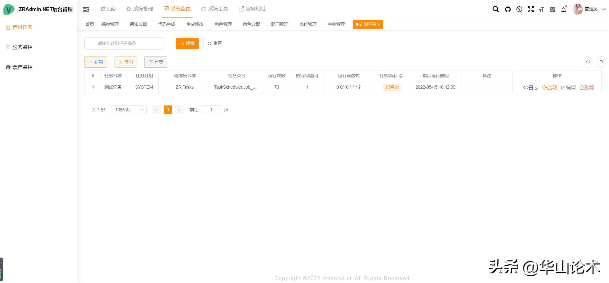
Task: Switch to the 菜单管理 tab
Action: coord(110,24)
